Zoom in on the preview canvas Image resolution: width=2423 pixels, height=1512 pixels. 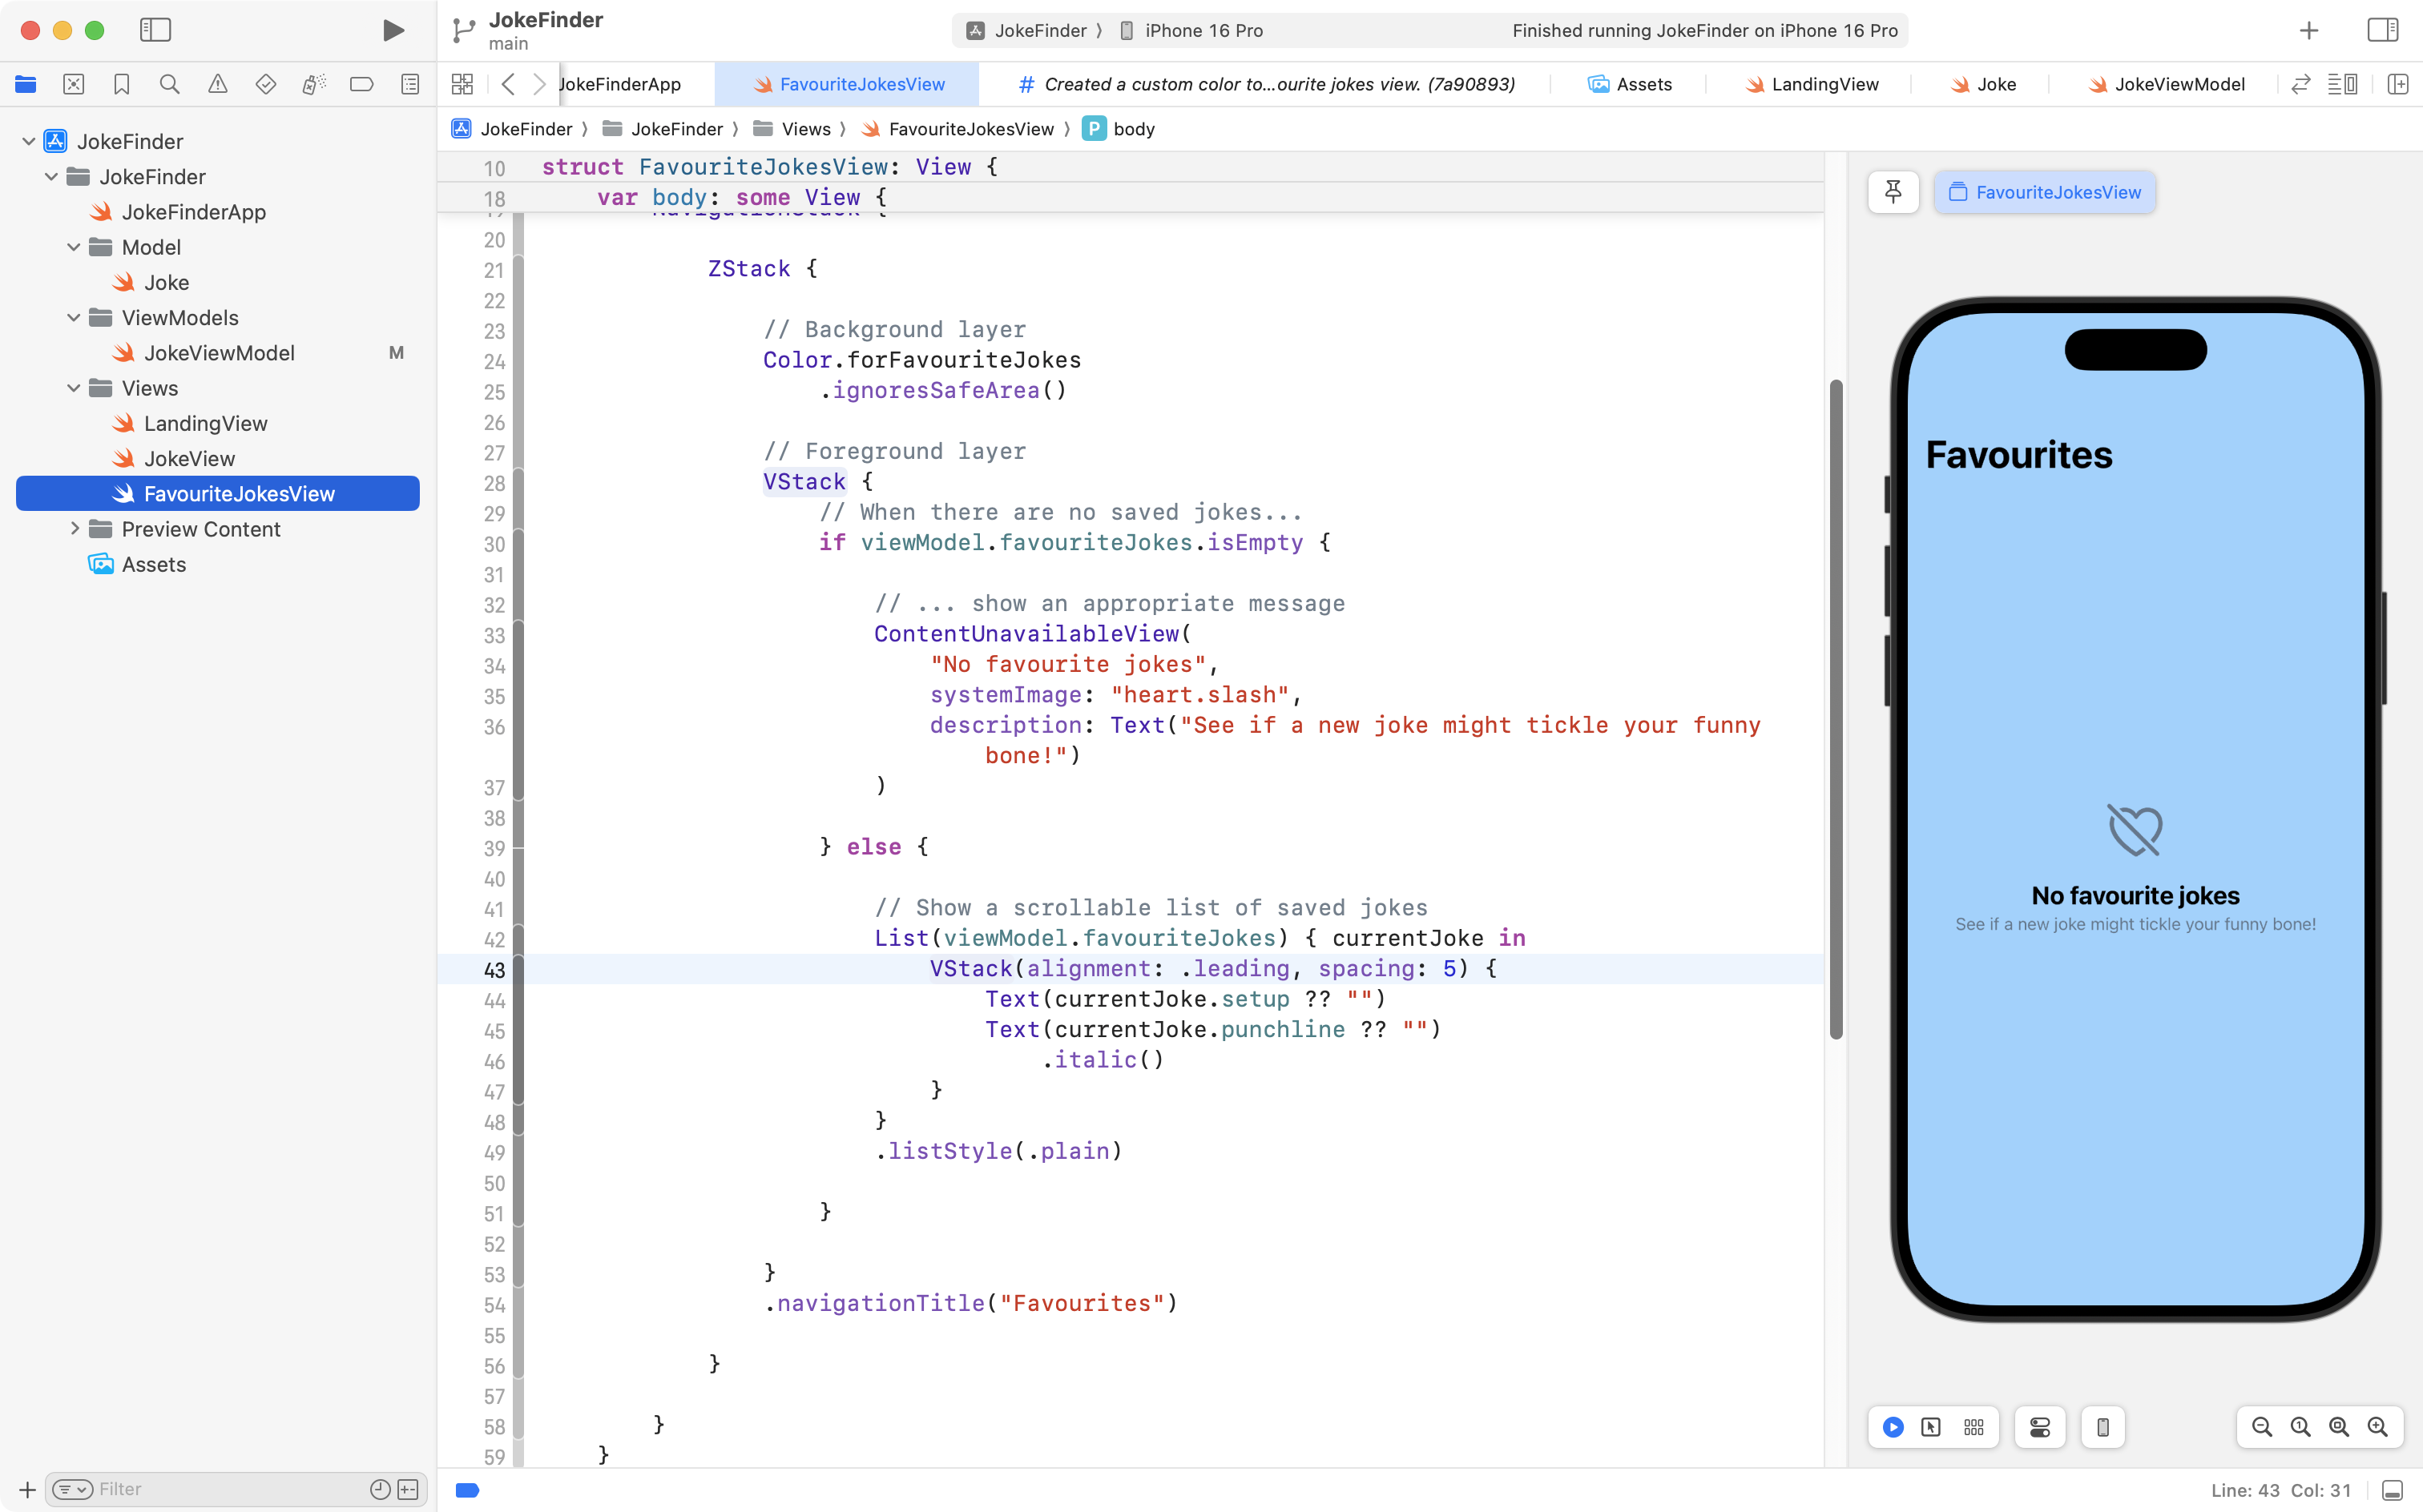coord(2377,1427)
